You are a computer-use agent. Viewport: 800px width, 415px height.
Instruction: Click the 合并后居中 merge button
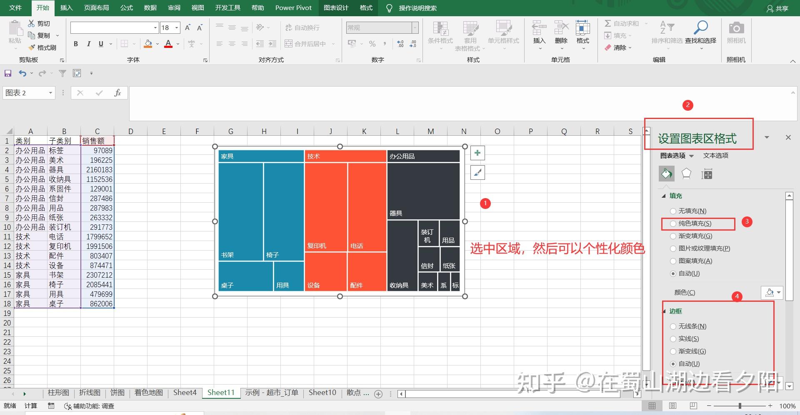point(305,43)
